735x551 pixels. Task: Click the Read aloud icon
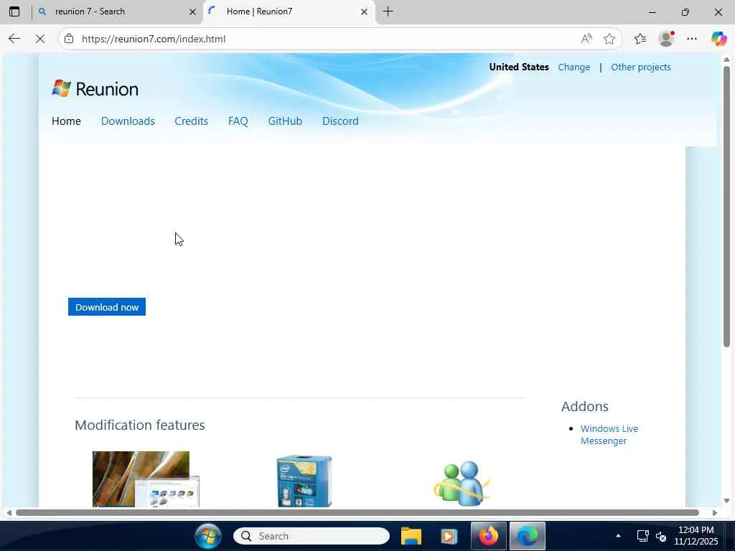coord(586,39)
